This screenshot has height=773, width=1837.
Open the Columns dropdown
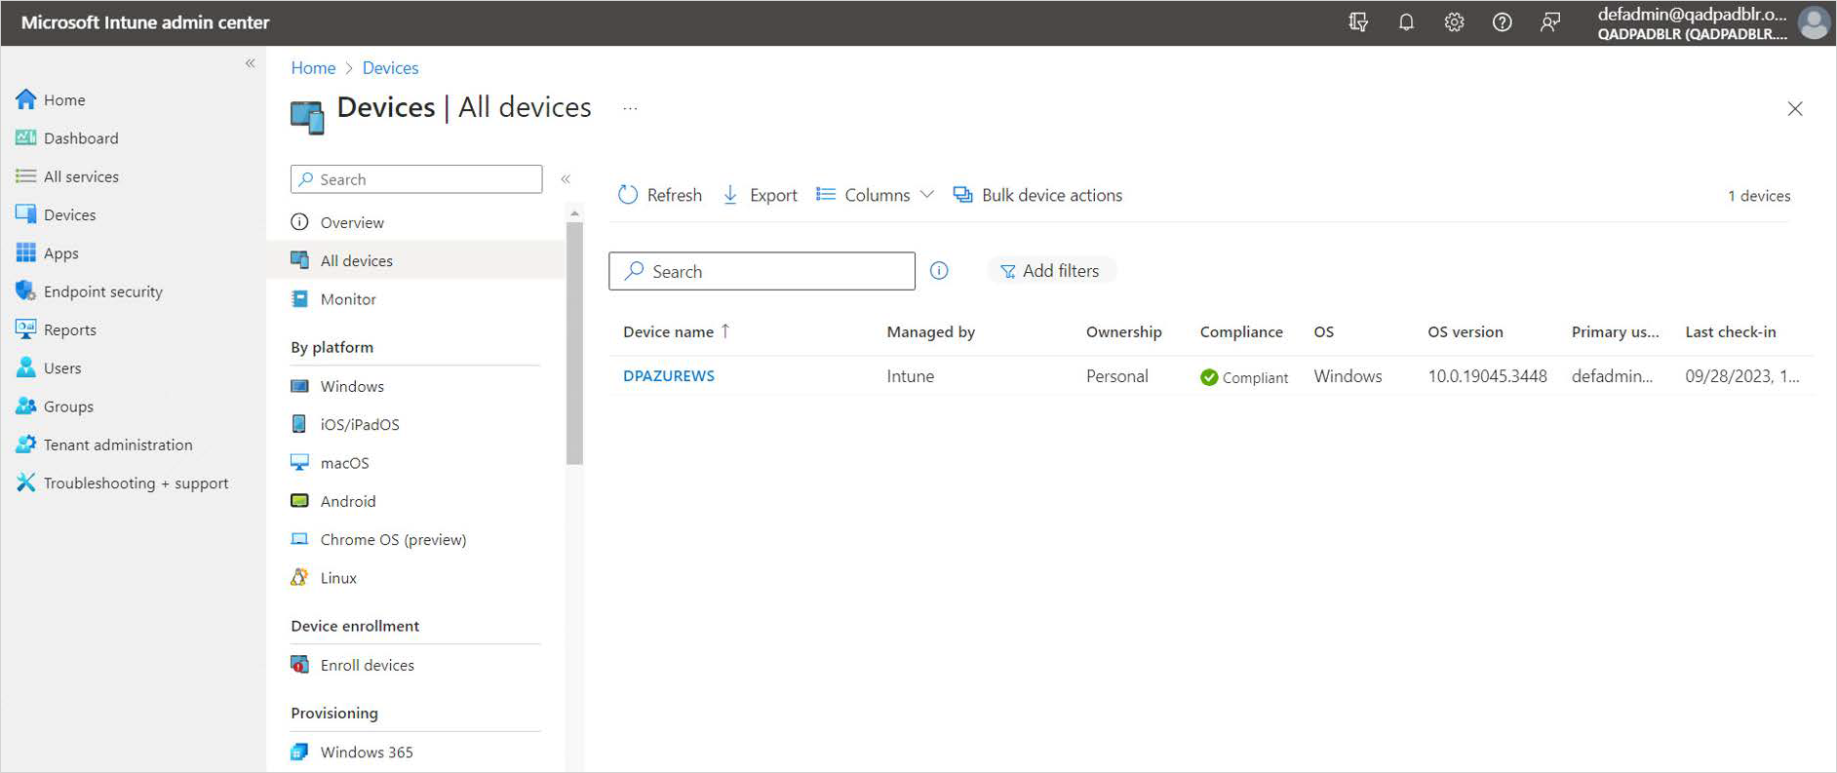pos(875,195)
